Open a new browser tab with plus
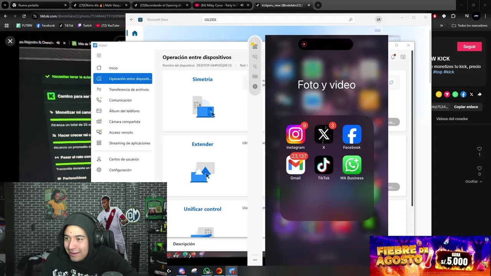 pos(318,5)
